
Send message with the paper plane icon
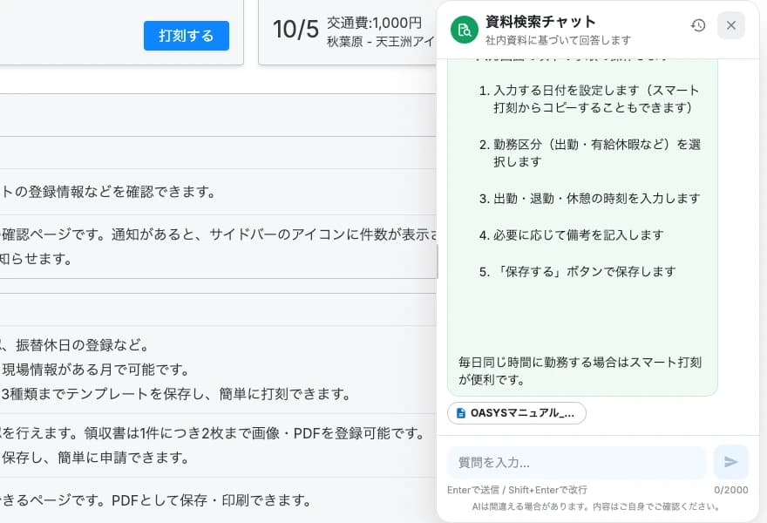[x=730, y=462]
